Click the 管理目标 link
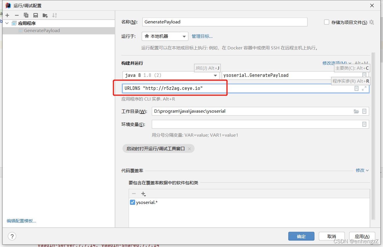The width and height of the screenshot is (383, 247). pos(202,36)
